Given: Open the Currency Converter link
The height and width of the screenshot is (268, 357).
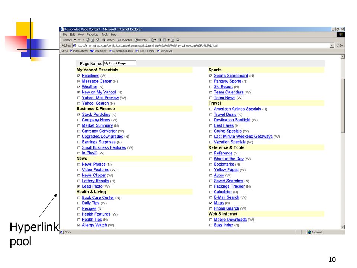Looking at the screenshot, I should click(99, 131).
